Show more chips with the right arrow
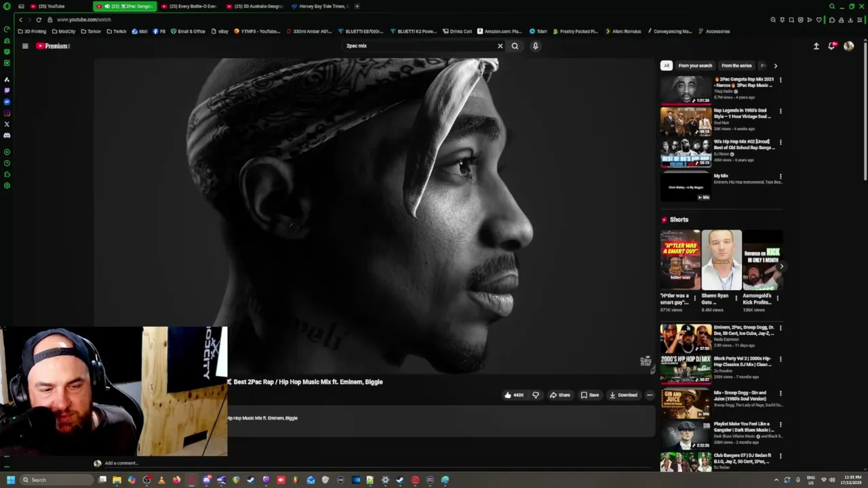The height and width of the screenshot is (488, 868). [x=776, y=66]
